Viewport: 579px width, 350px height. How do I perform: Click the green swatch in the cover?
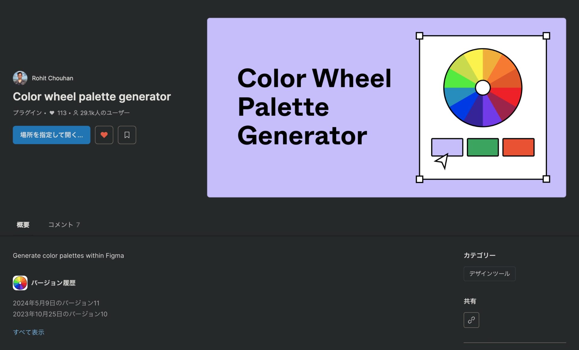point(482,147)
